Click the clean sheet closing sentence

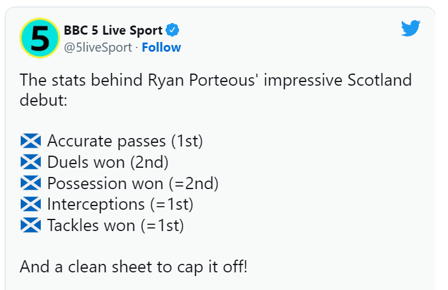pyautogui.click(x=133, y=267)
